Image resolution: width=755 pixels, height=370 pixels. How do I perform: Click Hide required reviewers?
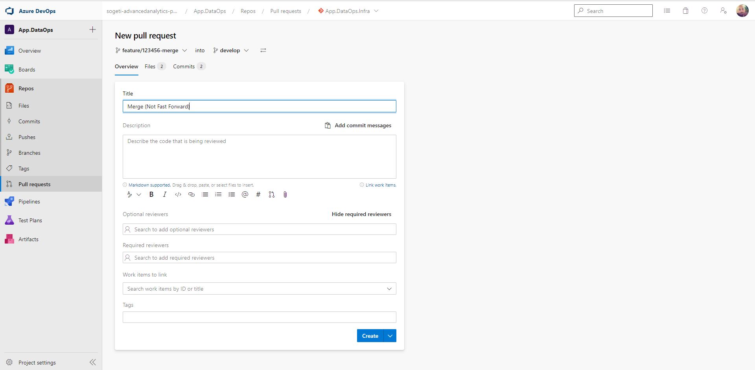pyautogui.click(x=361, y=214)
